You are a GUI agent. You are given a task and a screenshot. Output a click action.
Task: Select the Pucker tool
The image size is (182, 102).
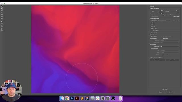(x=2, y=15)
